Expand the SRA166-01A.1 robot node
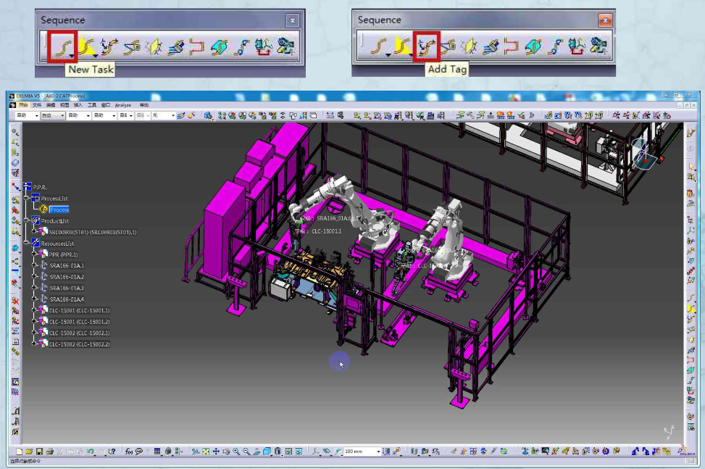The width and height of the screenshot is (705, 469). pos(34,265)
